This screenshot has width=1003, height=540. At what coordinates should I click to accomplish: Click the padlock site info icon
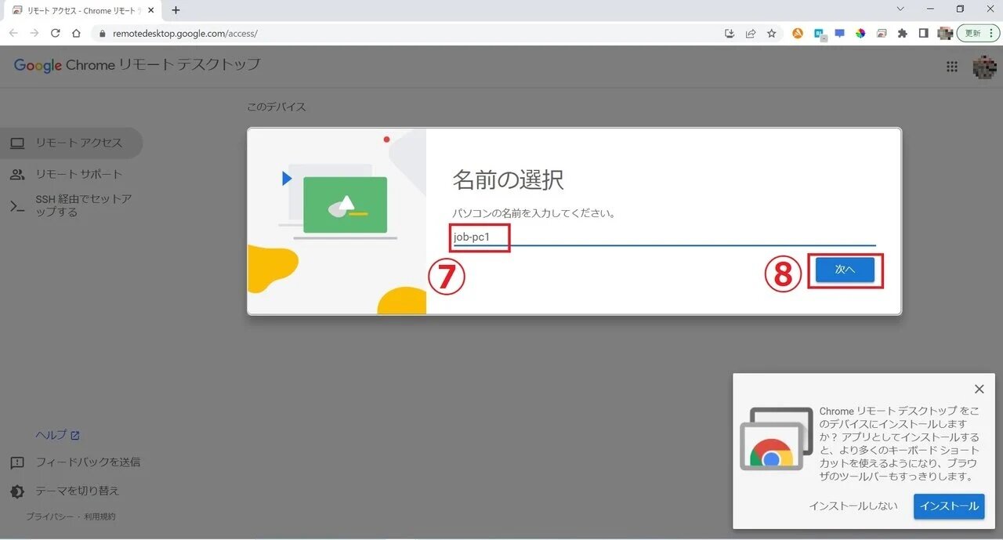click(101, 34)
